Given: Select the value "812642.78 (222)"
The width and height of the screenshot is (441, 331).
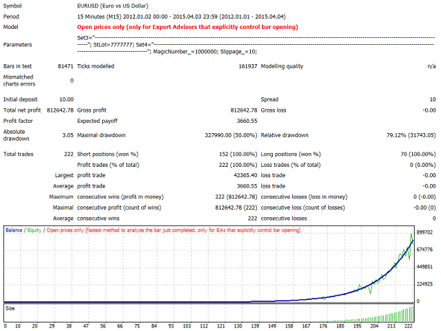Looking at the screenshot, I should tap(236, 208).
